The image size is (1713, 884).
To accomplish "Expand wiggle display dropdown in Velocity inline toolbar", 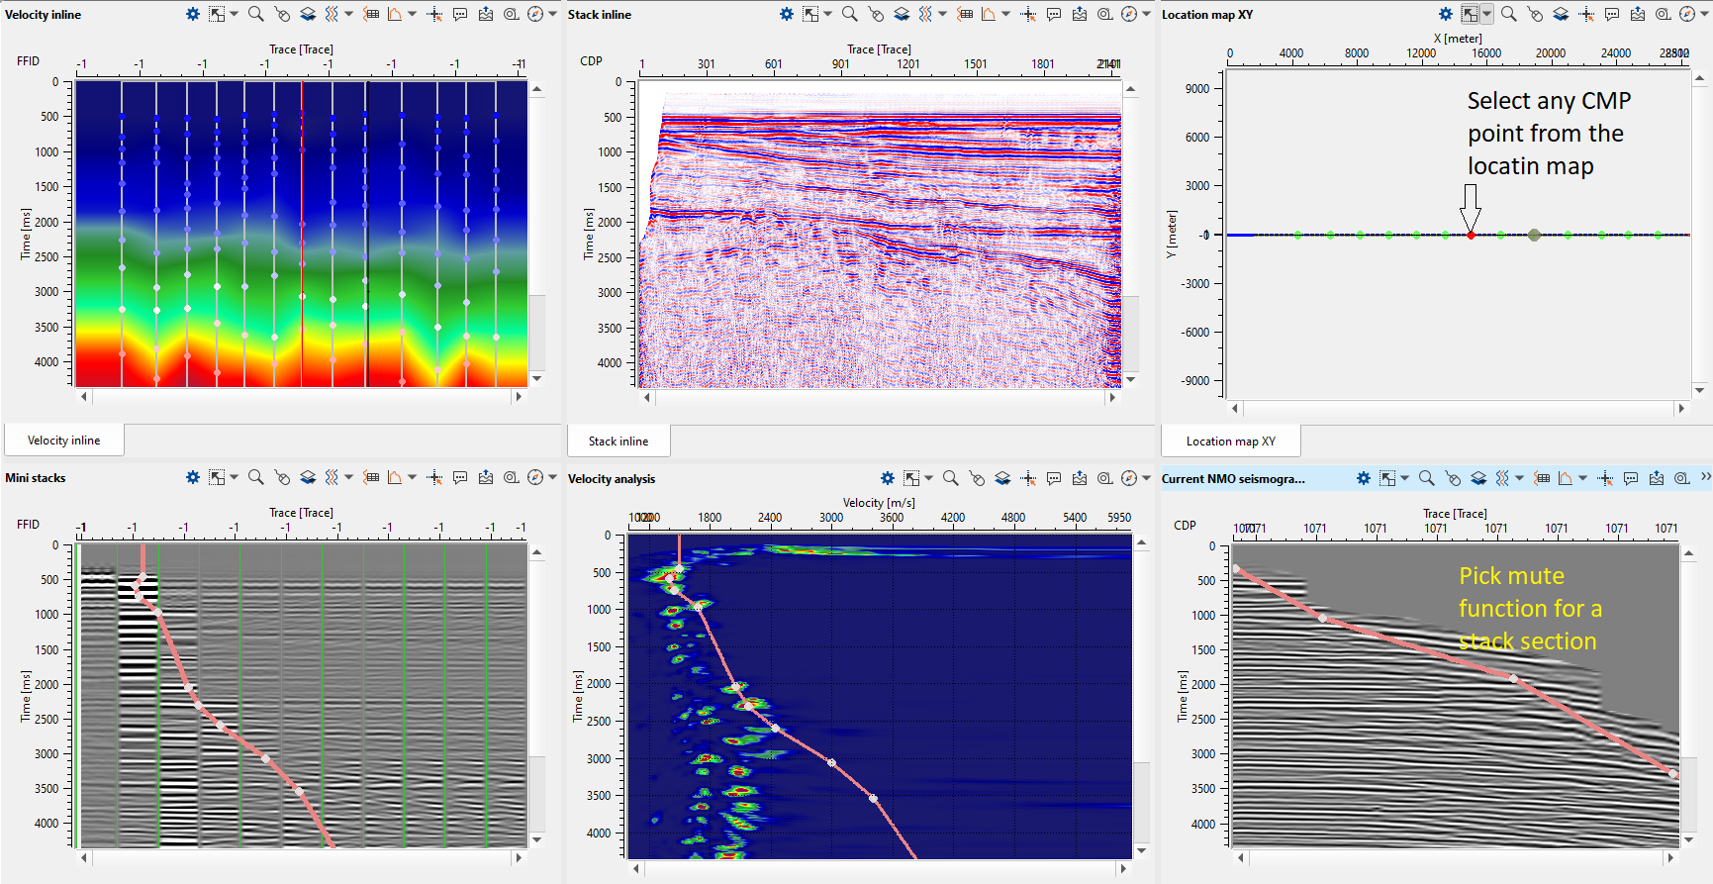I will click(x=348, y=14).
